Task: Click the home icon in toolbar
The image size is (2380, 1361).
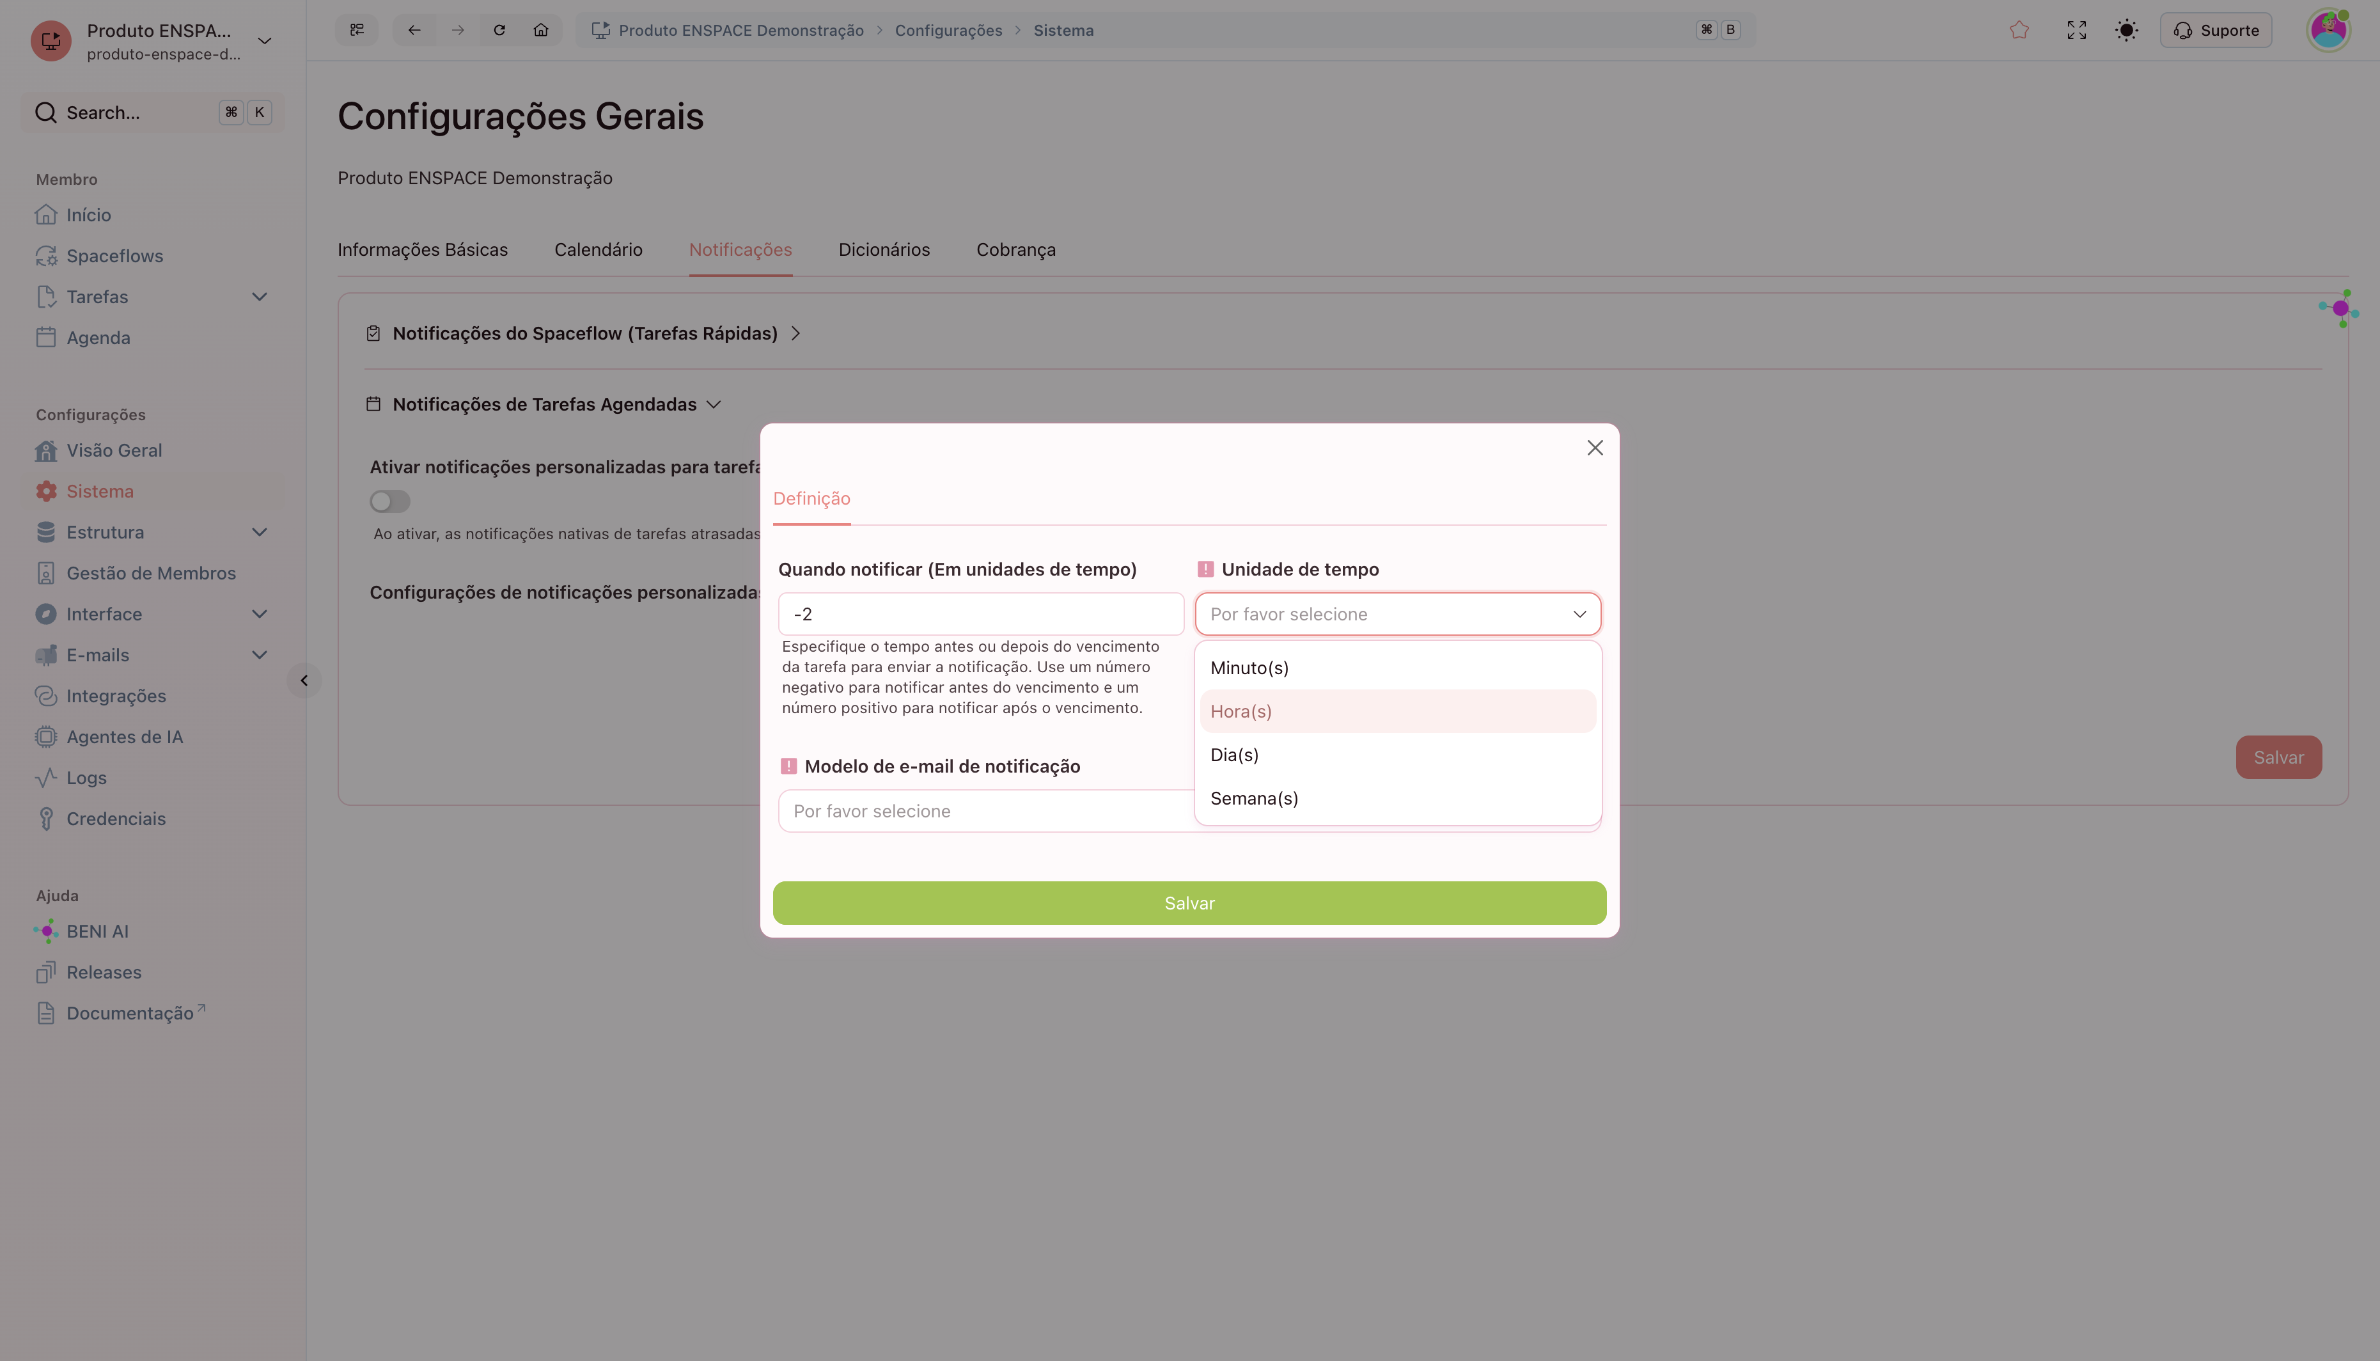Action: pos(541,30)
